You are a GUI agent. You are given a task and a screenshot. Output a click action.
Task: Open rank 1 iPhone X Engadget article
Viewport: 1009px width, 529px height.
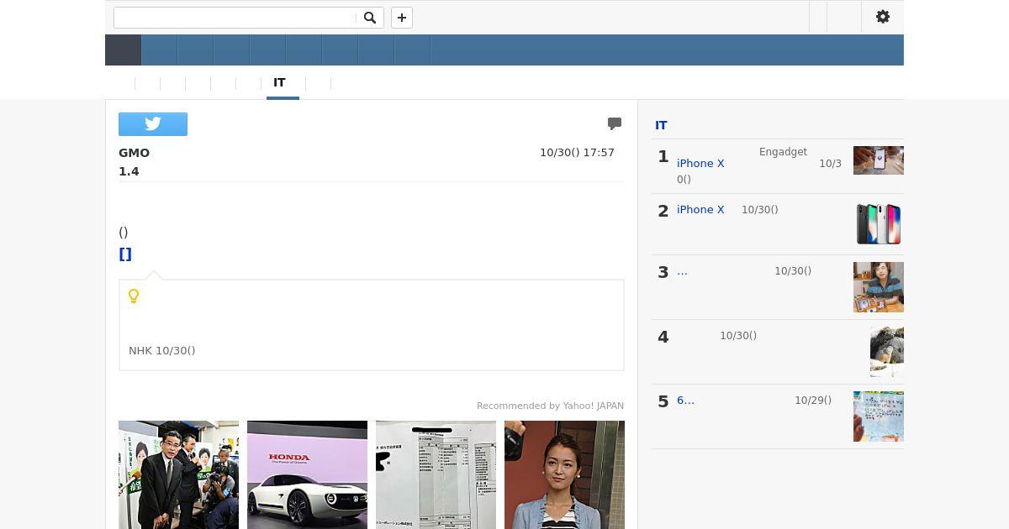[700, 164]
